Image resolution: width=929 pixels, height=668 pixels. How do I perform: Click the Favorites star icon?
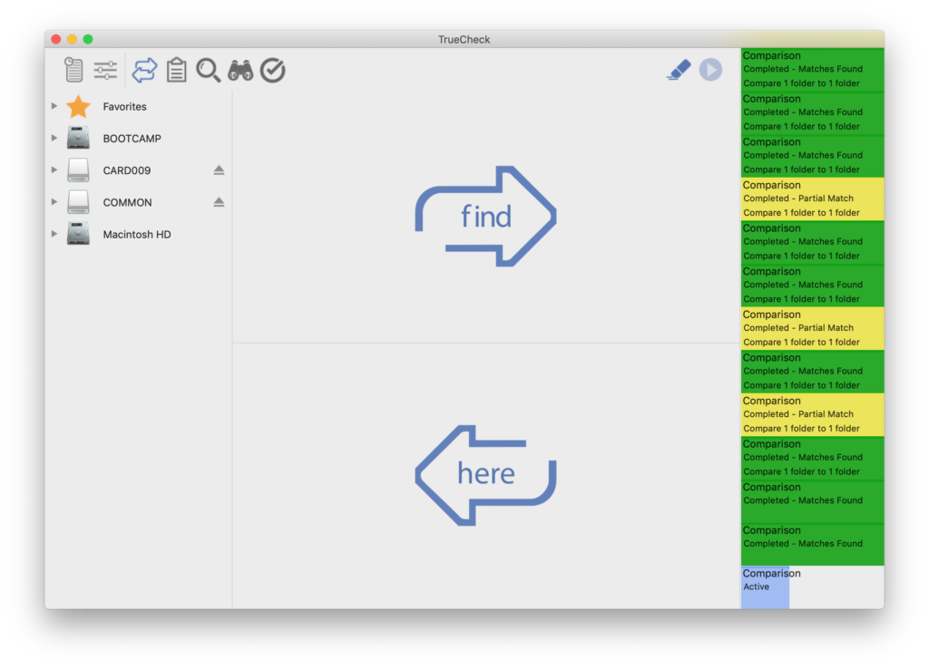point(78,106)
